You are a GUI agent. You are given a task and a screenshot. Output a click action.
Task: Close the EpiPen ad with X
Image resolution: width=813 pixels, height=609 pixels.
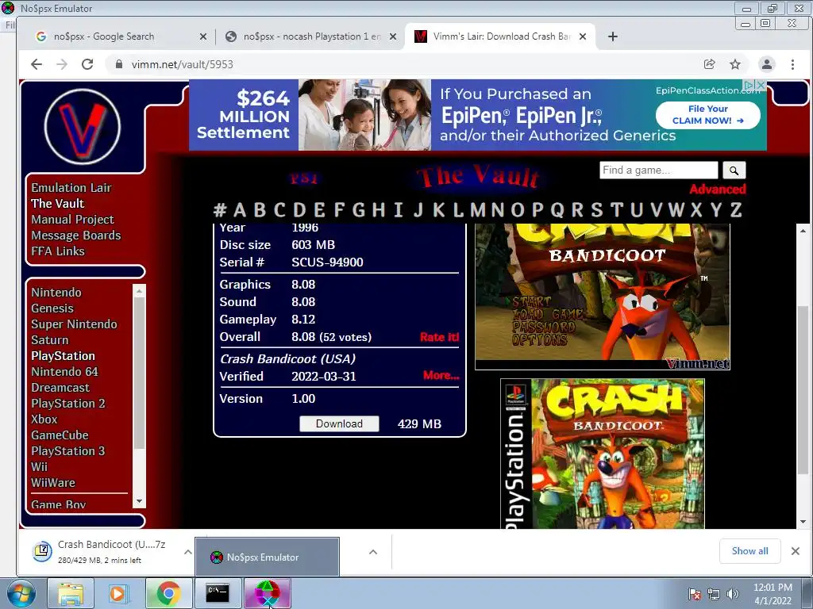pos(761,84)
